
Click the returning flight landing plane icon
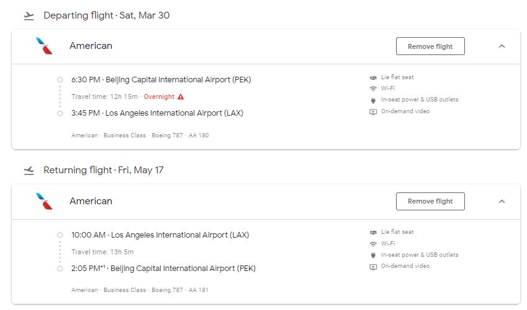tap(29, 171)
